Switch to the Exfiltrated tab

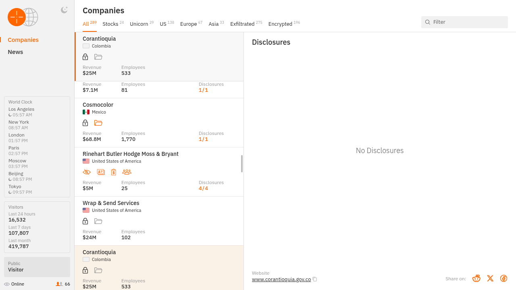click(x=246, y=24)
